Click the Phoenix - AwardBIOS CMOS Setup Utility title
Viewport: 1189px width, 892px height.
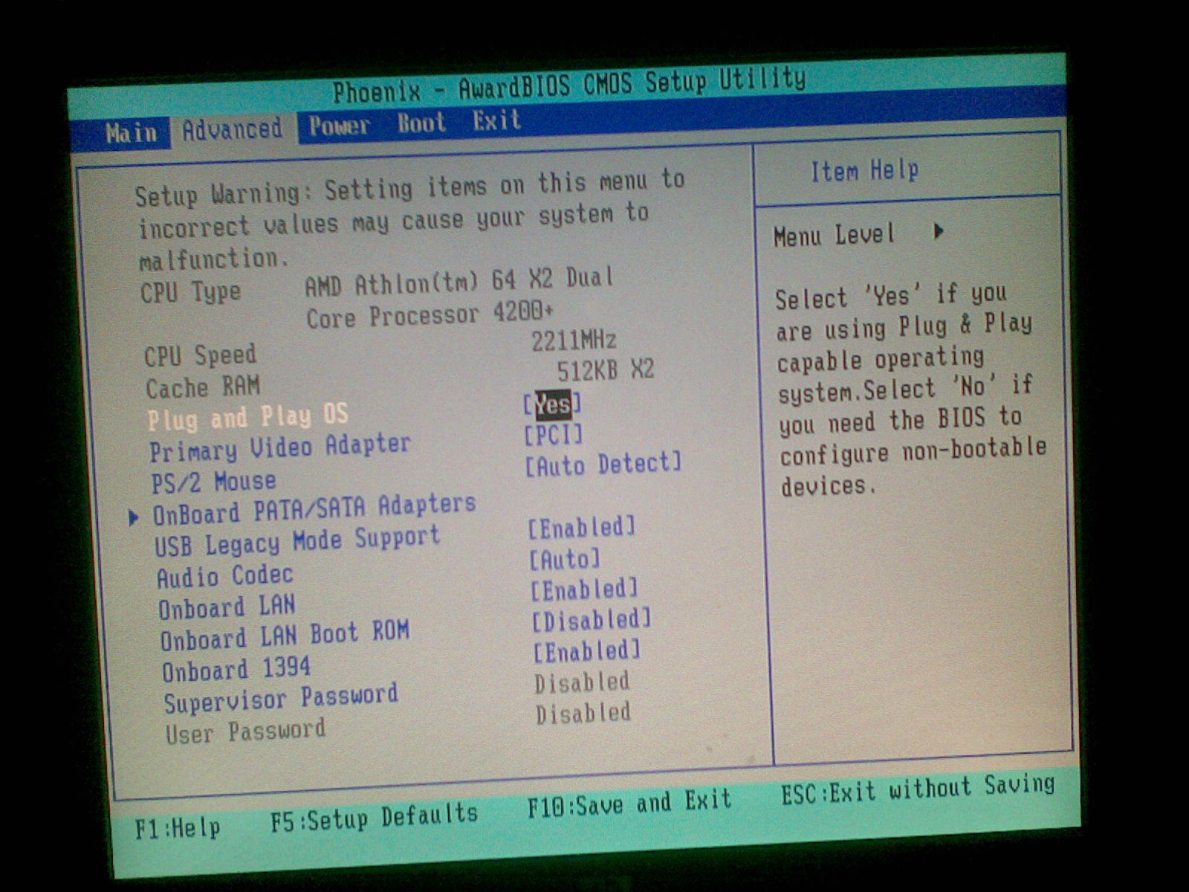569,85
